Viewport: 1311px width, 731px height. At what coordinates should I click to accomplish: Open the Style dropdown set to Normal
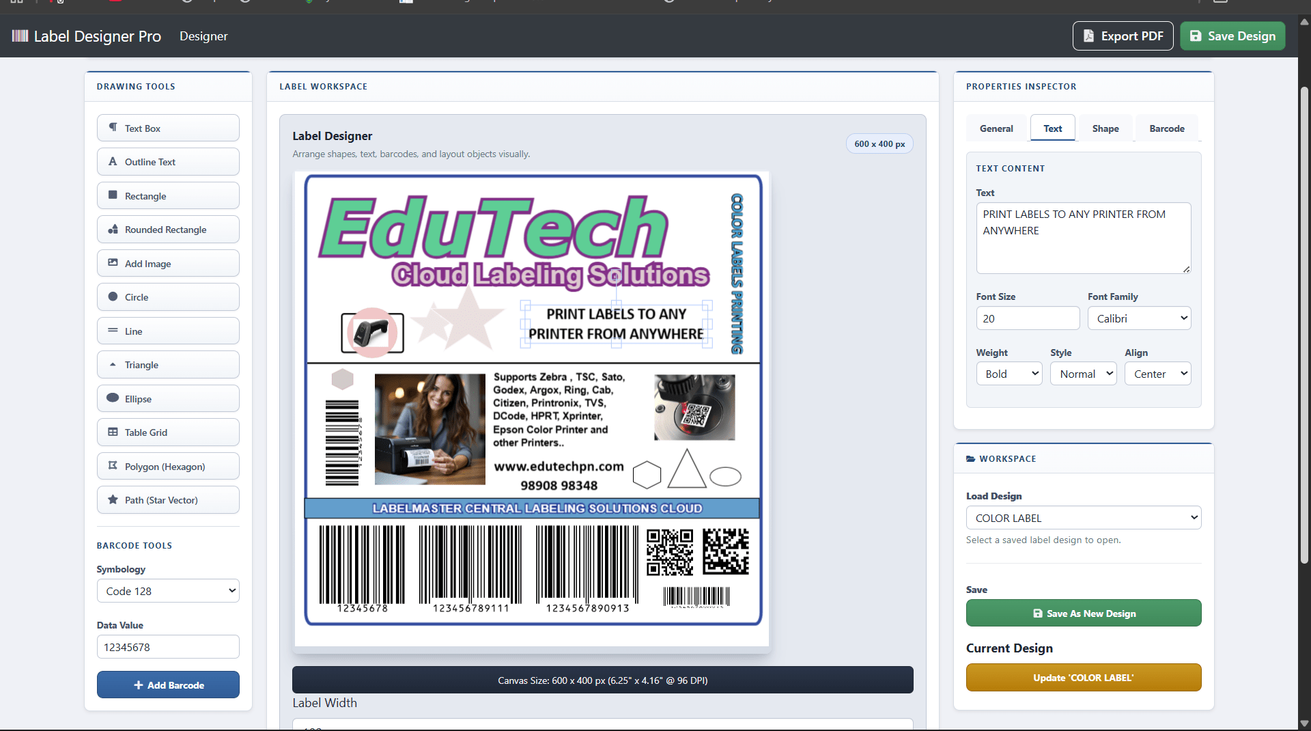tap(1084, 374)
